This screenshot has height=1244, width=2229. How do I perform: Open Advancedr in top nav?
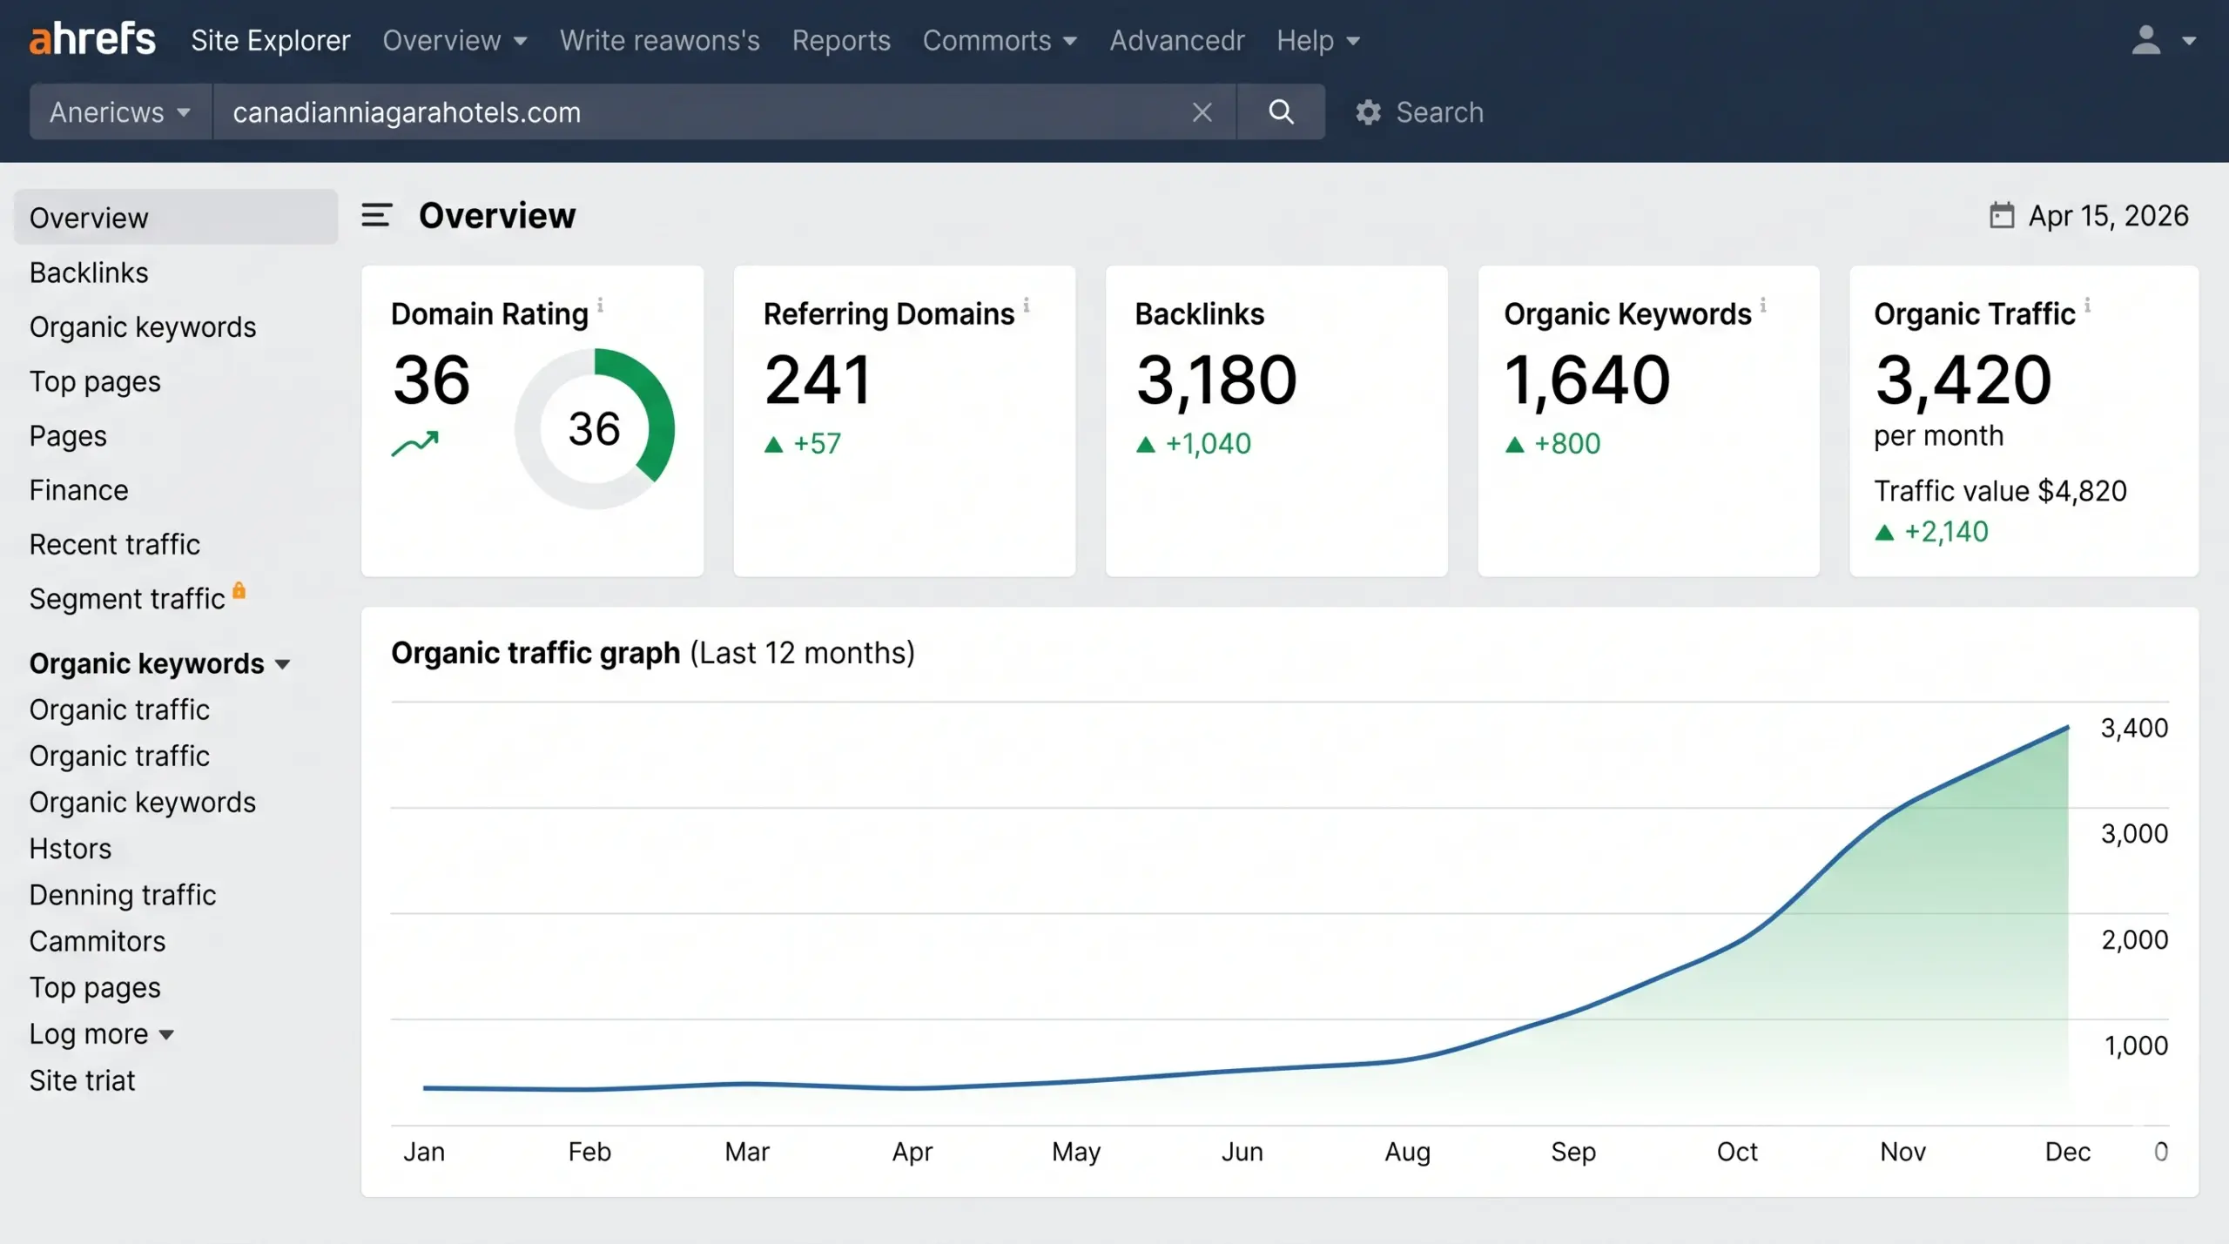1177,40
